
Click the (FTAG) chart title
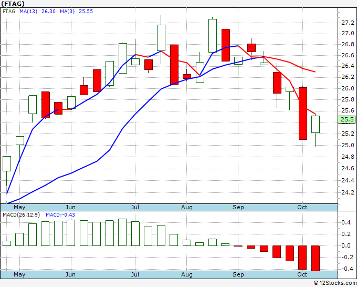pos(13,4)
